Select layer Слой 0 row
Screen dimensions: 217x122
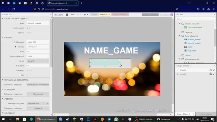[195, 74]
